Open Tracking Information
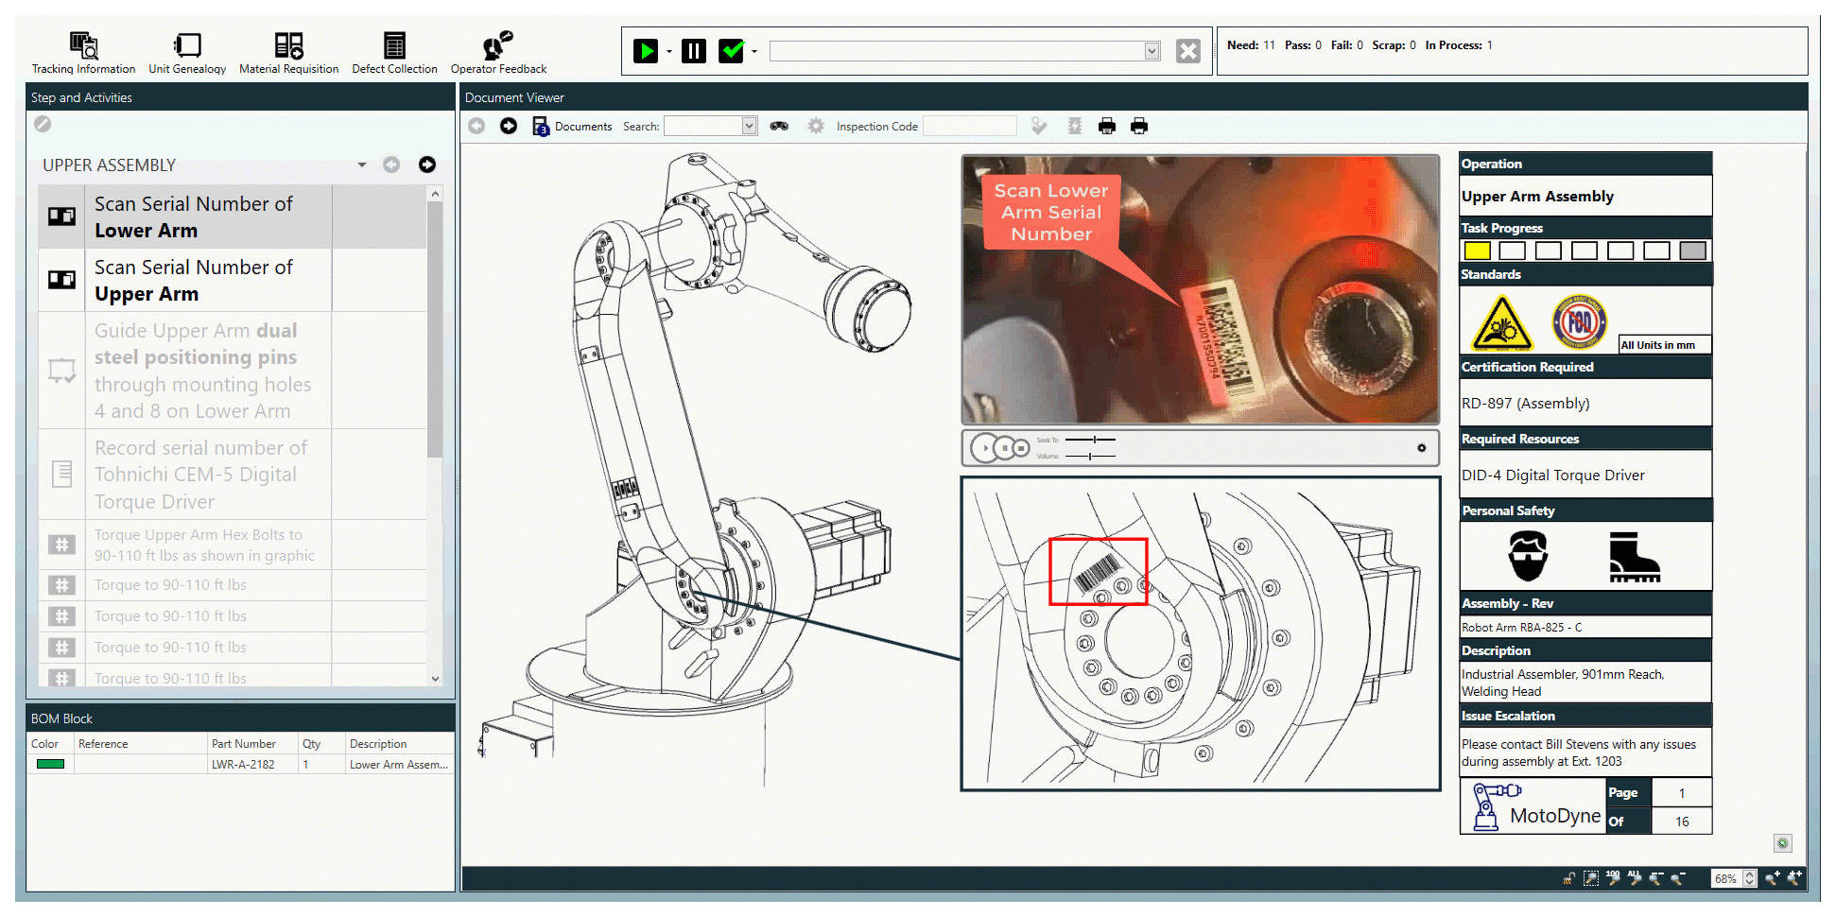 coord(83,53)
